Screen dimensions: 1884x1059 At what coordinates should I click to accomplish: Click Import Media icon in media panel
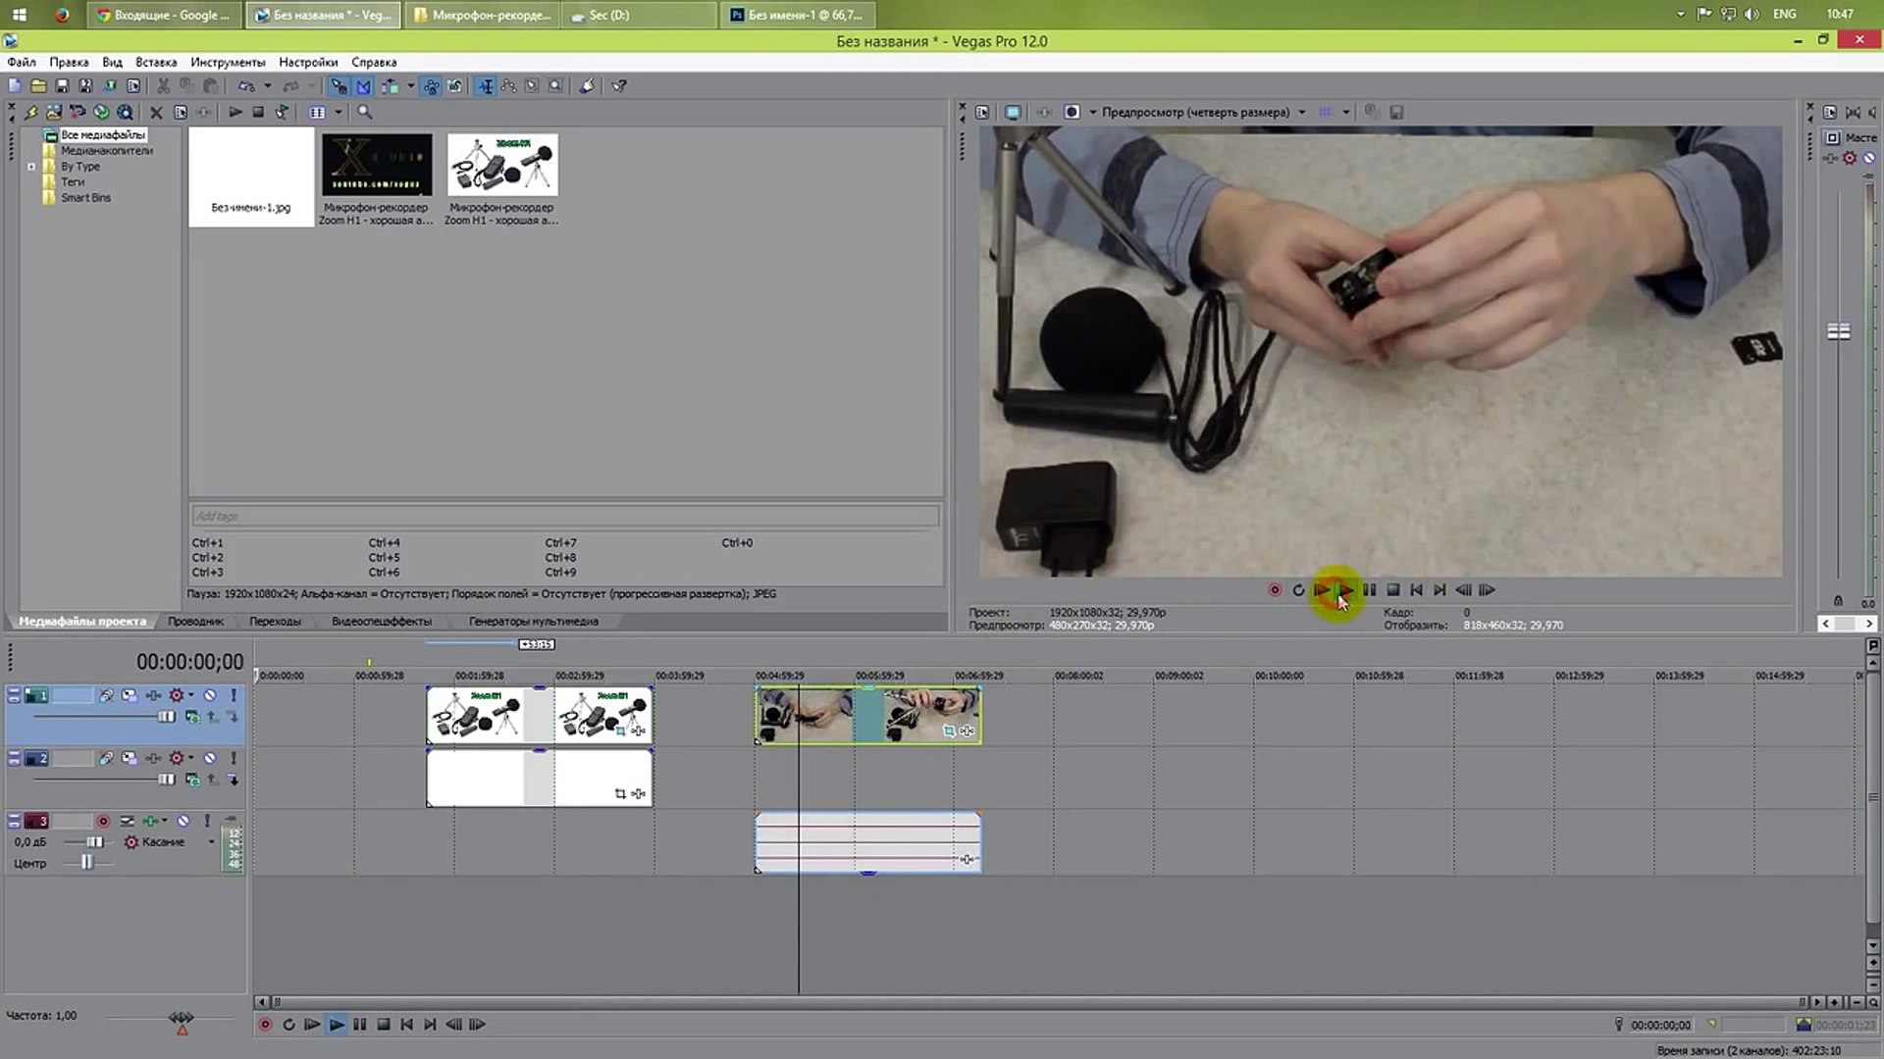click(x=54, y=113)
